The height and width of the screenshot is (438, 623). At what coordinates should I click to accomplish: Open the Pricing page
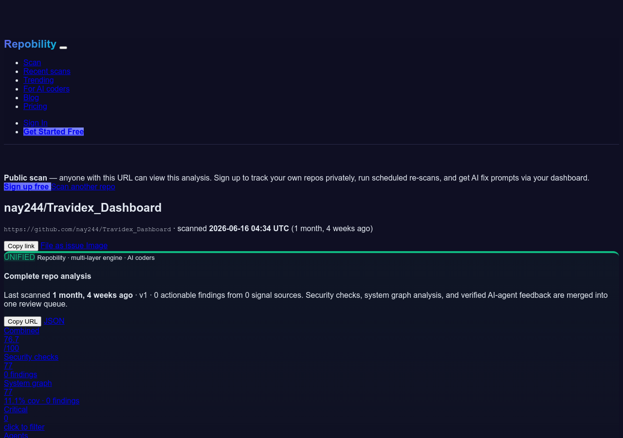click(35, 106)
